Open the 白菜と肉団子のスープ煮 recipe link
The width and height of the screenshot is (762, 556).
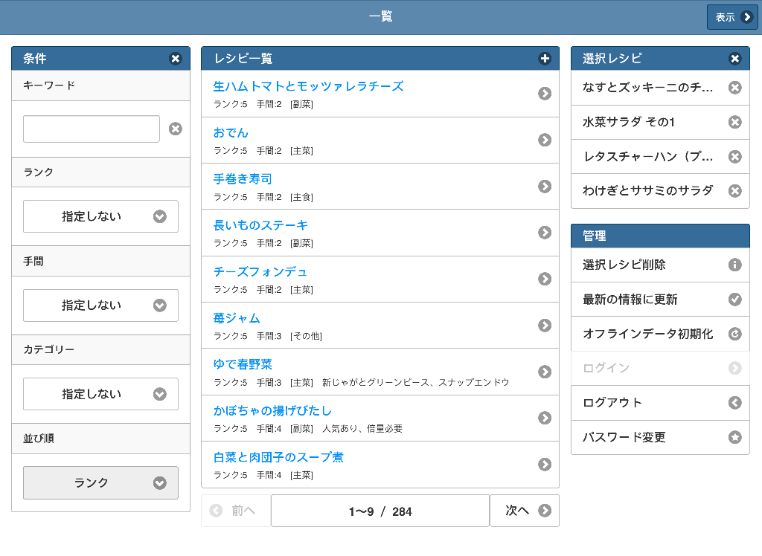click(278, 457)
